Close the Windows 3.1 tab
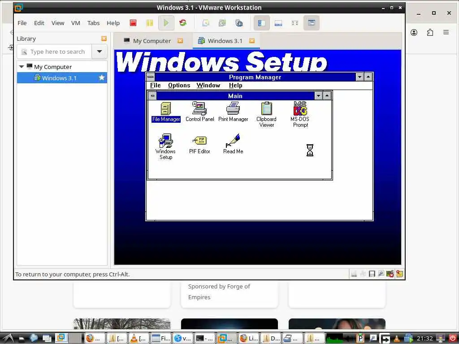The image size is (459, 344). 252,41
